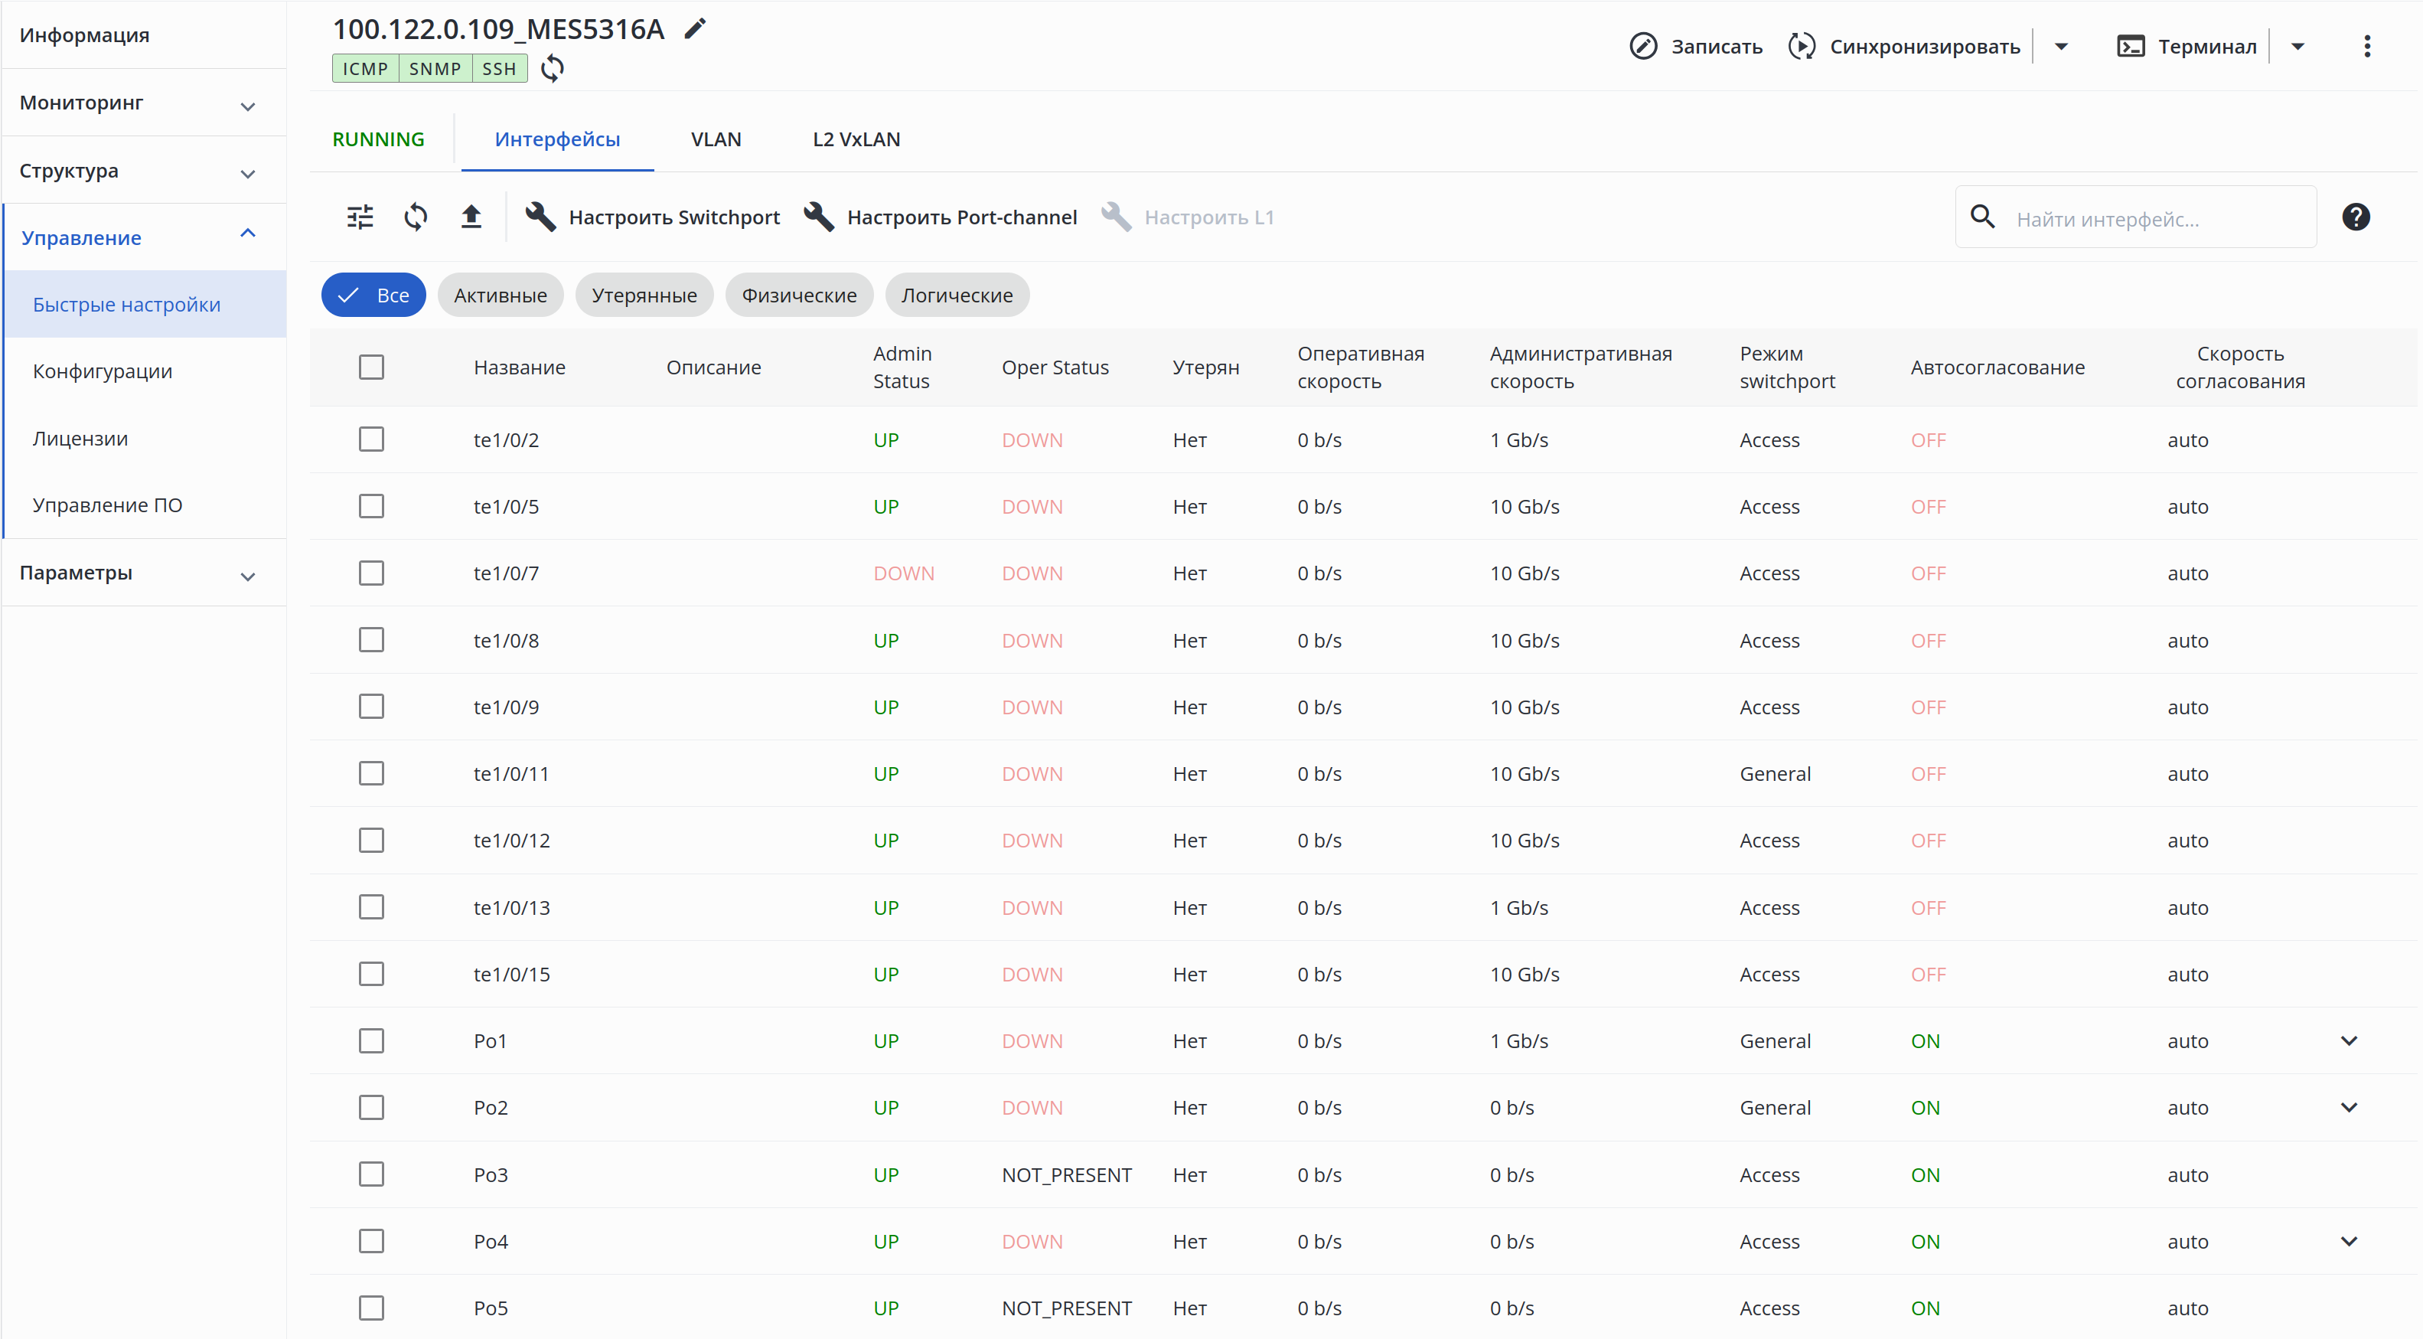Click the refresh interfaces toolbar icon
2423x1339 pixels.
(x=416, y=217)
